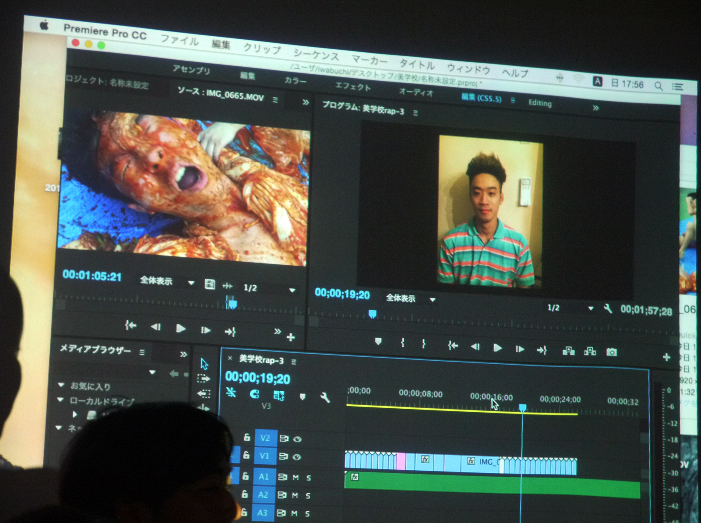
Task: Expand お気に入り in Media Browser
Action: (62, 385)
